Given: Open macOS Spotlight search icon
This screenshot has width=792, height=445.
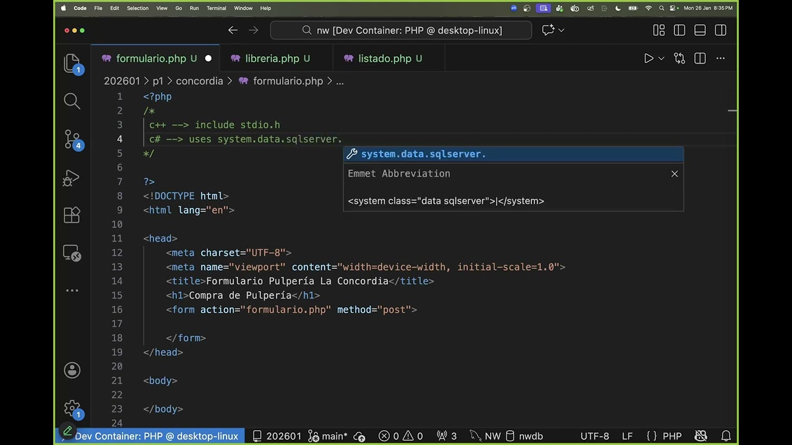Looking at the screenshot, I should (x=661, y=8).
